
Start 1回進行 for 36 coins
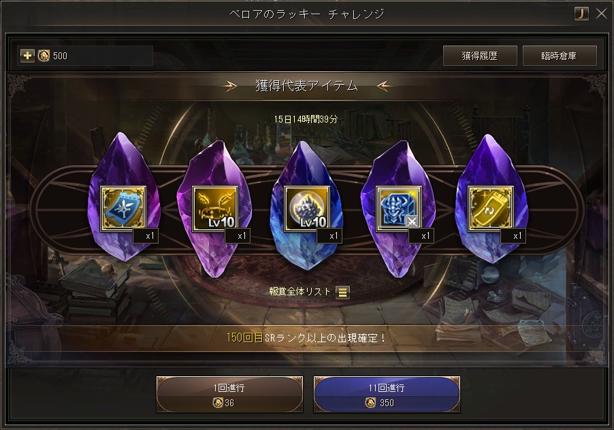click(229, 395)
